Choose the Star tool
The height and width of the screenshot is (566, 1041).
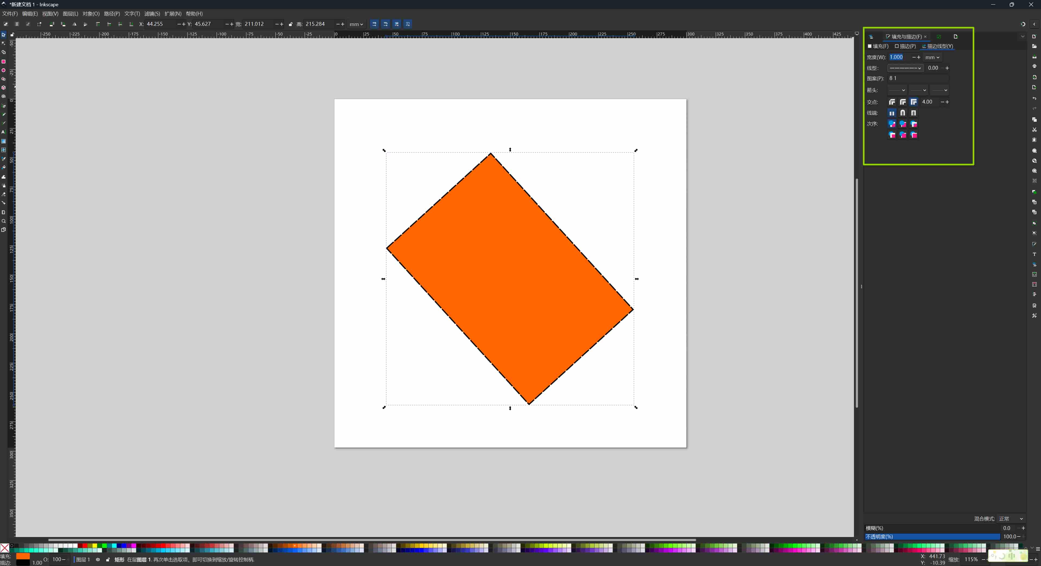click(x=4, y=79)
